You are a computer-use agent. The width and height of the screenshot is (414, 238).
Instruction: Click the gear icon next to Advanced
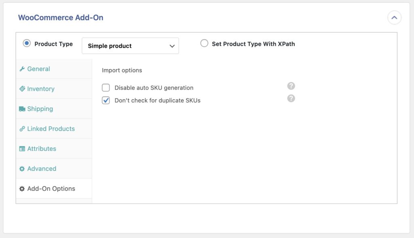click(x=23, y=168)
